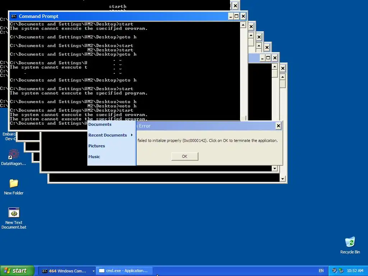Viewport: 368px width, 276px height.
Task: Click the tray icon next to the clock
Action: pyautogui.click(x=341, y=271)
